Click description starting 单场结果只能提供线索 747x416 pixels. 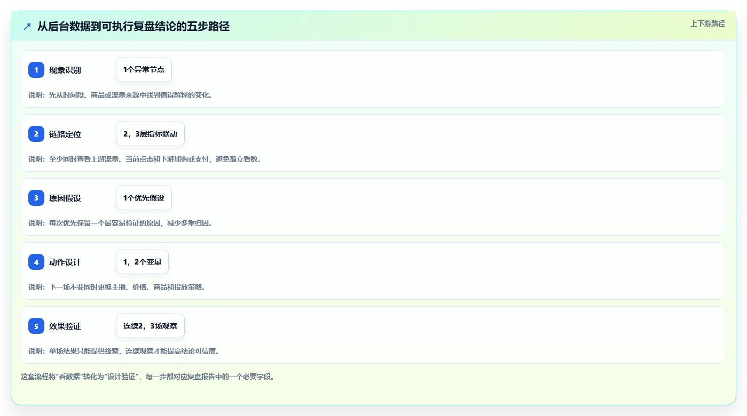coord(124,351)
